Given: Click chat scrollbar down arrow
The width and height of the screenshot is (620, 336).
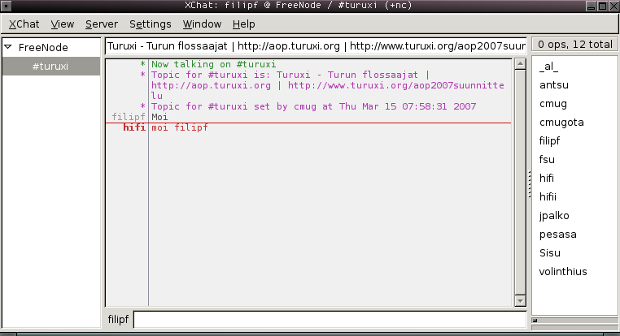Looking at the screenshot, I should pos(521,301).
